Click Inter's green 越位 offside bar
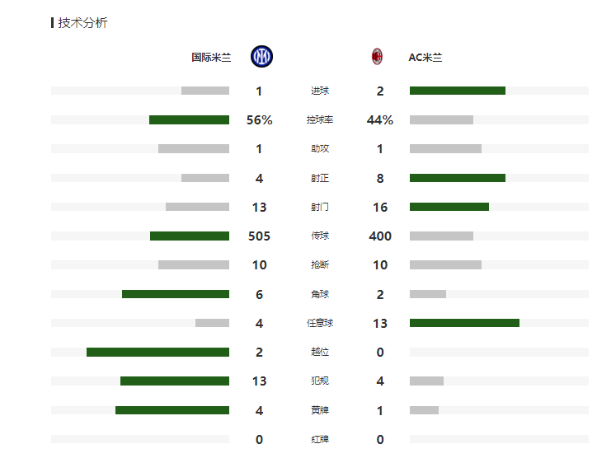Screen dimensions: 597x458 (158, 353)
